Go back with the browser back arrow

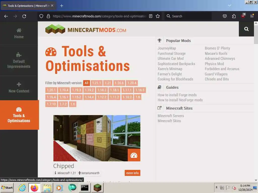coord(6,16)
